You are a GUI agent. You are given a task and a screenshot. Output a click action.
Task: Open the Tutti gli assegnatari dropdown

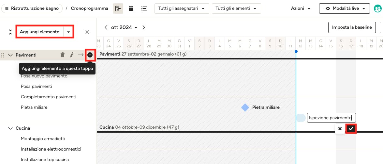(182, 8)
